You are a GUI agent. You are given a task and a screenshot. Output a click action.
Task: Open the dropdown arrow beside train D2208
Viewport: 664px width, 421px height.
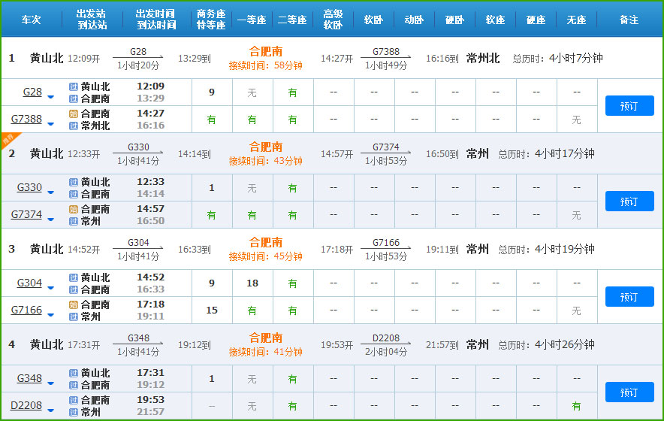[51, 410]
